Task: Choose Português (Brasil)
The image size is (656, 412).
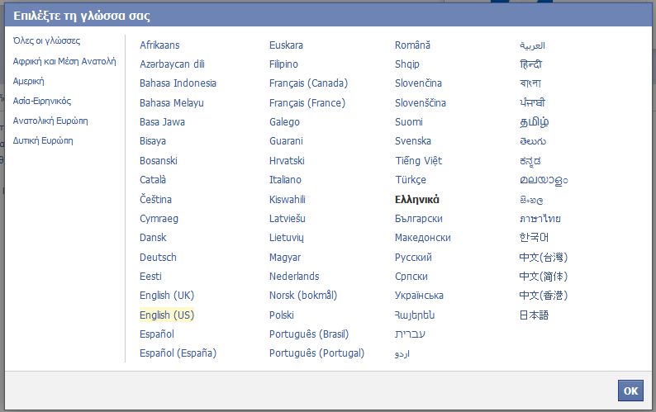Action: tap(309, 334)
